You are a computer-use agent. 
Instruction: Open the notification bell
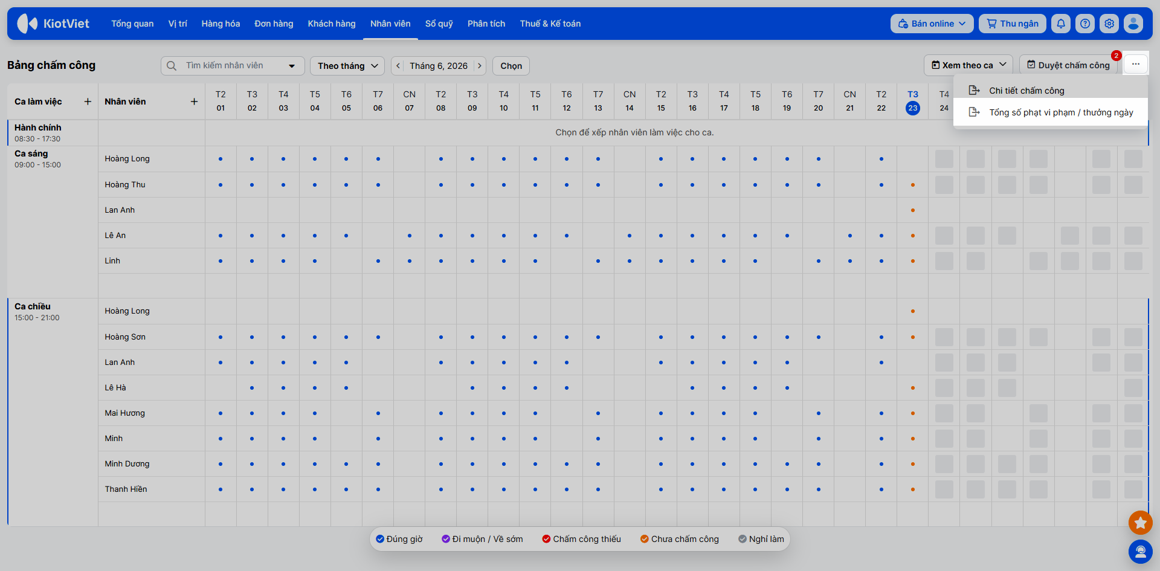point(1061,24)
